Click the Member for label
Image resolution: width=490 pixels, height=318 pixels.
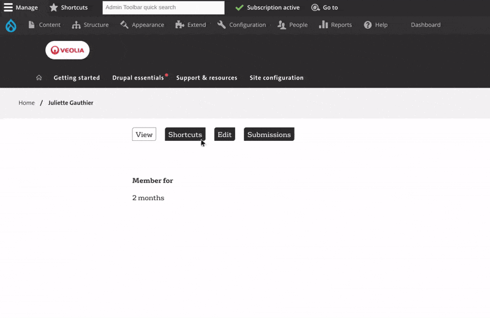click(x=153, y=181)
